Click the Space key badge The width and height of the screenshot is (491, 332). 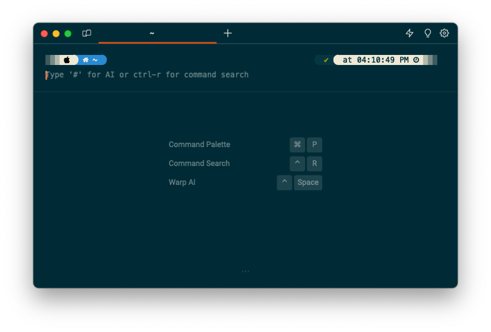click(308, 183)
